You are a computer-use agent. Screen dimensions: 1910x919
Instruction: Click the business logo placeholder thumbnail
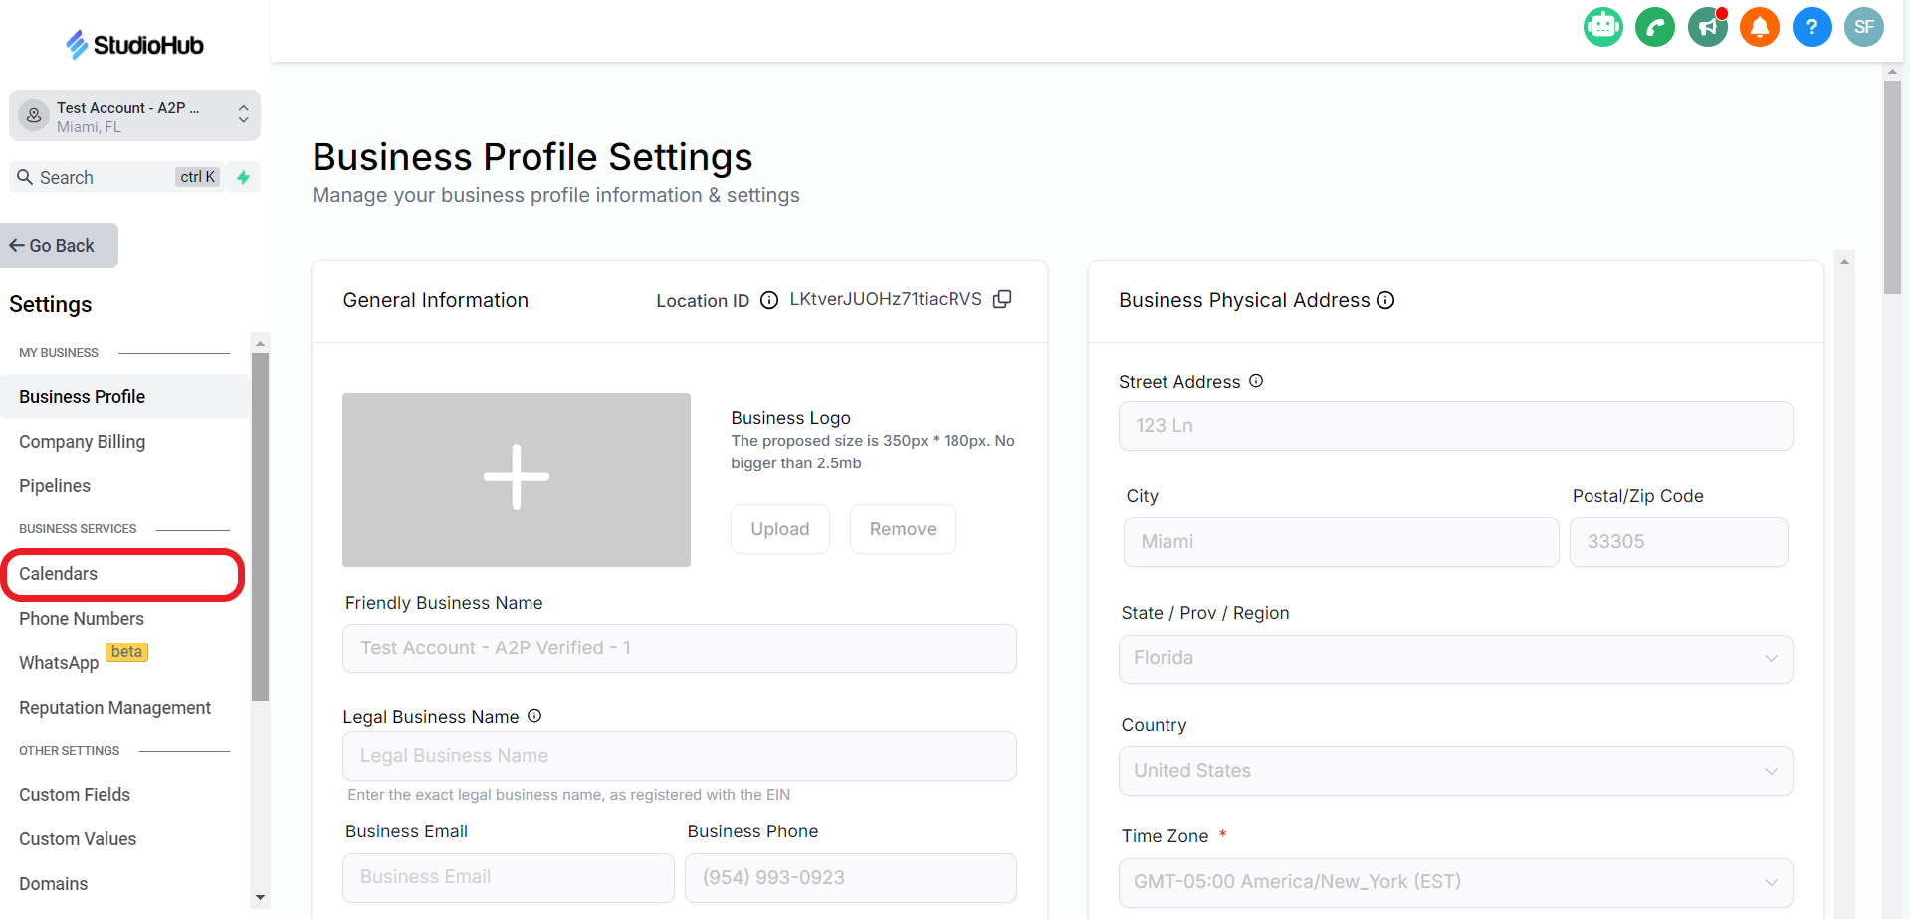(516, 479)
